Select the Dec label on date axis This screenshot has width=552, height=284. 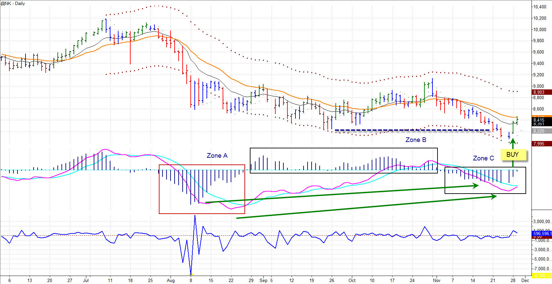pos(525,281)
